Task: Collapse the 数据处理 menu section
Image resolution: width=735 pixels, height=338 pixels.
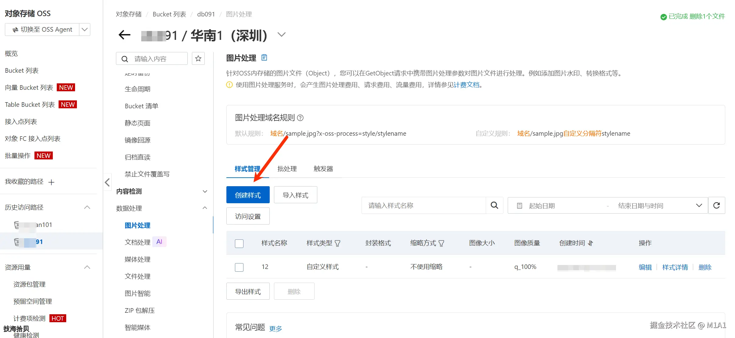Action: coord(205,208)
